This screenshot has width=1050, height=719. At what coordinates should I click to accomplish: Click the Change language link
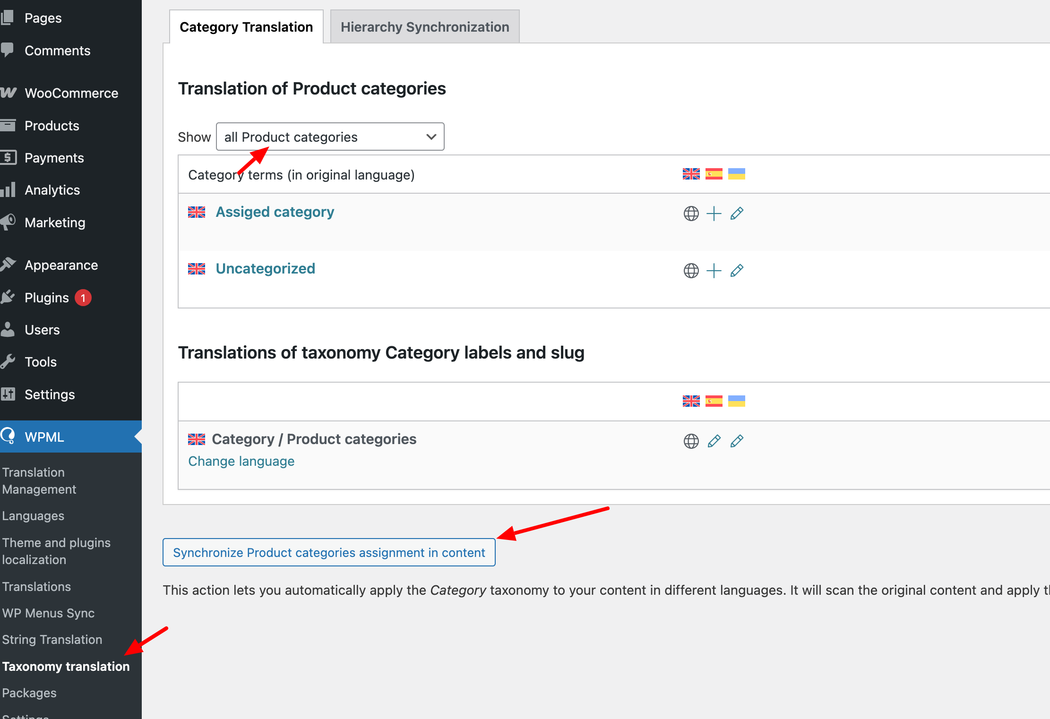[x=241, y=461]
